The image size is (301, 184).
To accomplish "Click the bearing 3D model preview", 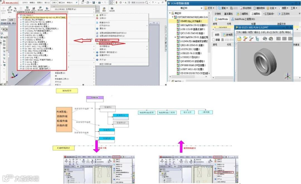I will pos(266,62).
